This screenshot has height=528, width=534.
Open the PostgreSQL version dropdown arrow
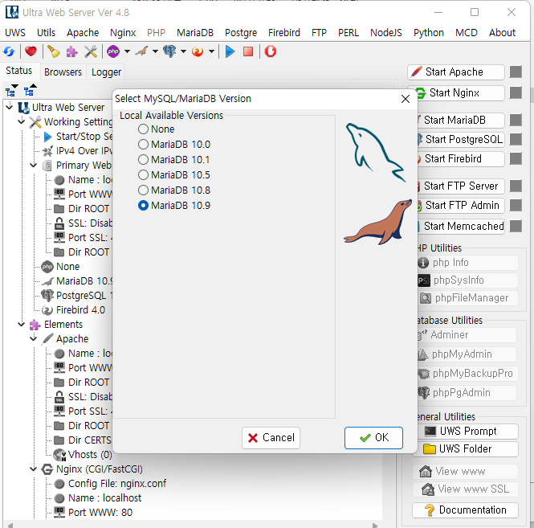(183, 51)
